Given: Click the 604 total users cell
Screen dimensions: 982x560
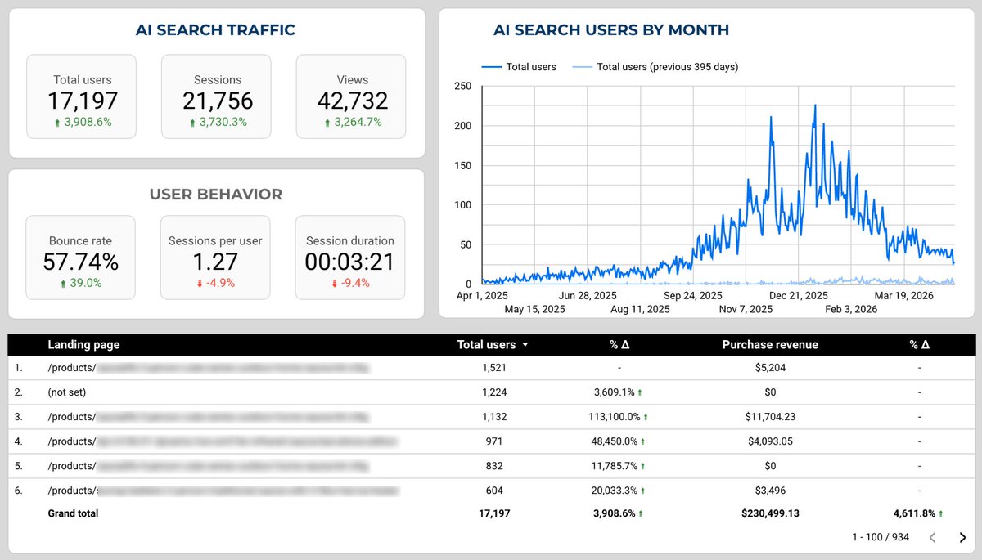Looking at the screenshot, I should pos(494,491).
